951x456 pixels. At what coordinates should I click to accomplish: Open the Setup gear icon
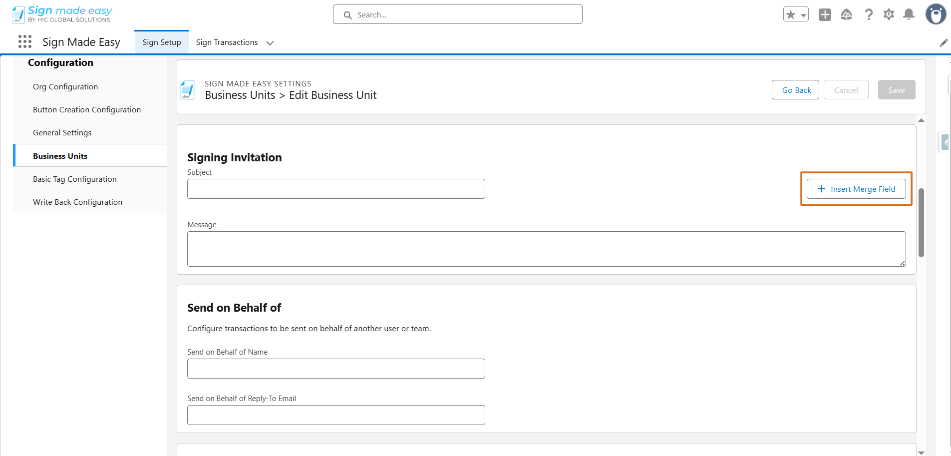(x=889, y=15)
